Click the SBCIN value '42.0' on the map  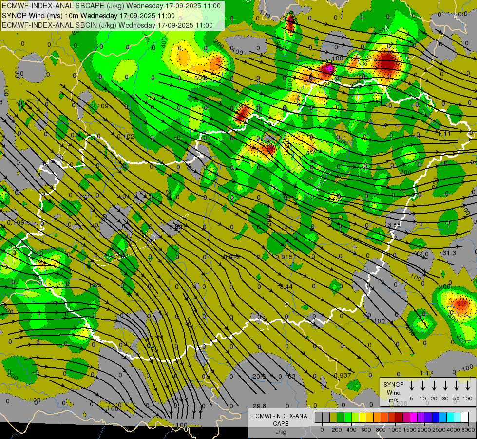(x=421, y=254)
